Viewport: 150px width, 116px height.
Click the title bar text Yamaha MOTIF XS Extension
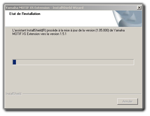pos(27,8)
